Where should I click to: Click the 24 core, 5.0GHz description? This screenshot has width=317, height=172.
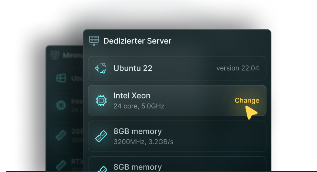click(139, 106)
